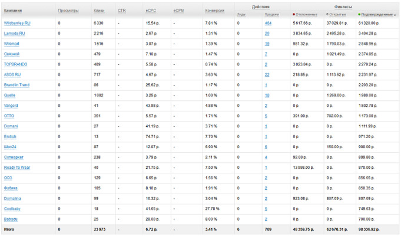Sort by Клики column header

coord(99,11)
